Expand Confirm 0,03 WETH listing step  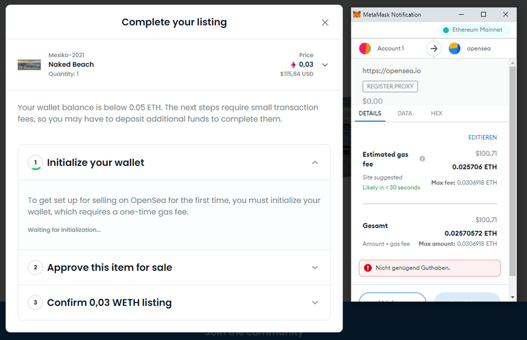point(314,302)
